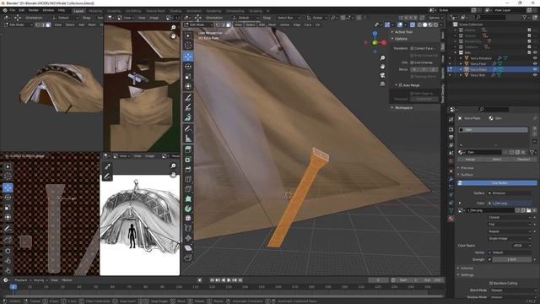Toggle visibility eye of Kerva Entrance object
Screen dimensions: 540x304
click(x=535, y=58)
